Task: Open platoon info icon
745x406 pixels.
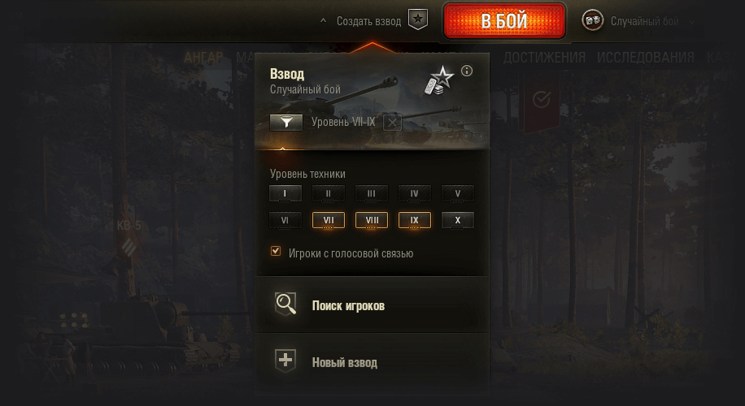Action: tap(467, 71)
